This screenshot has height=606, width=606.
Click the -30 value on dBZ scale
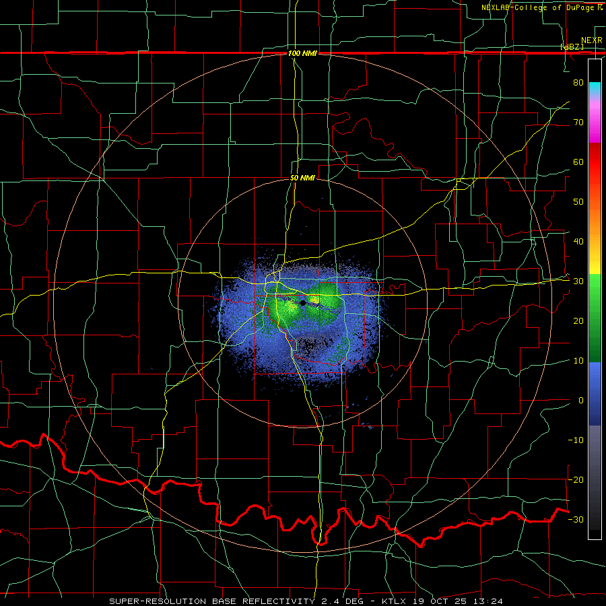[576, 519]
